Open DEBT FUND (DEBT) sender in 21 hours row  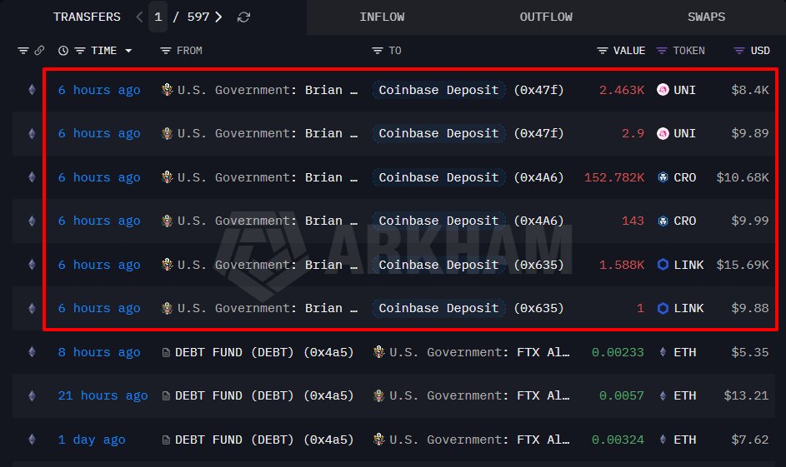[258, 396]
